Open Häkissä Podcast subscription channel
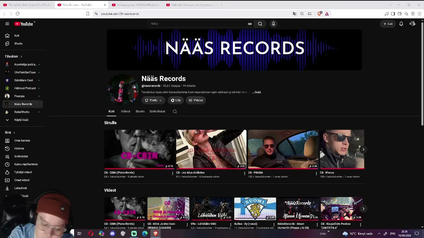The height and width of the screenshot is (238, 424). coord(23,88)
